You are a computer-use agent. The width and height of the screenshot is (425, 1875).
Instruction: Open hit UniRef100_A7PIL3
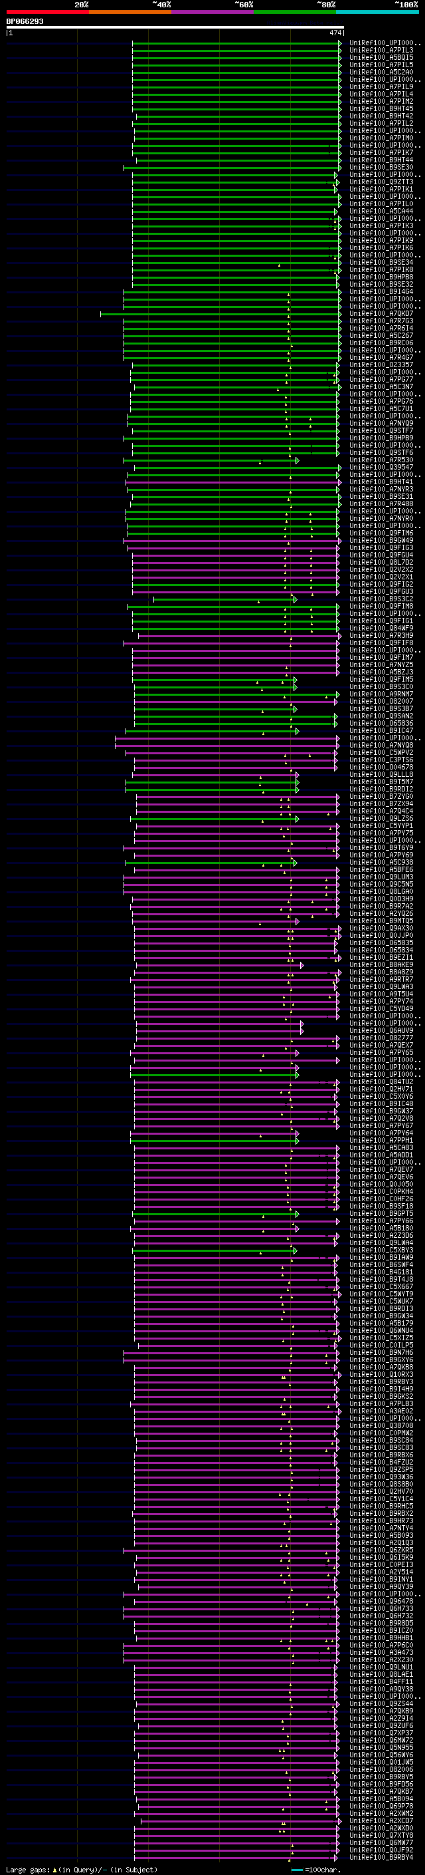coord(381,51)
